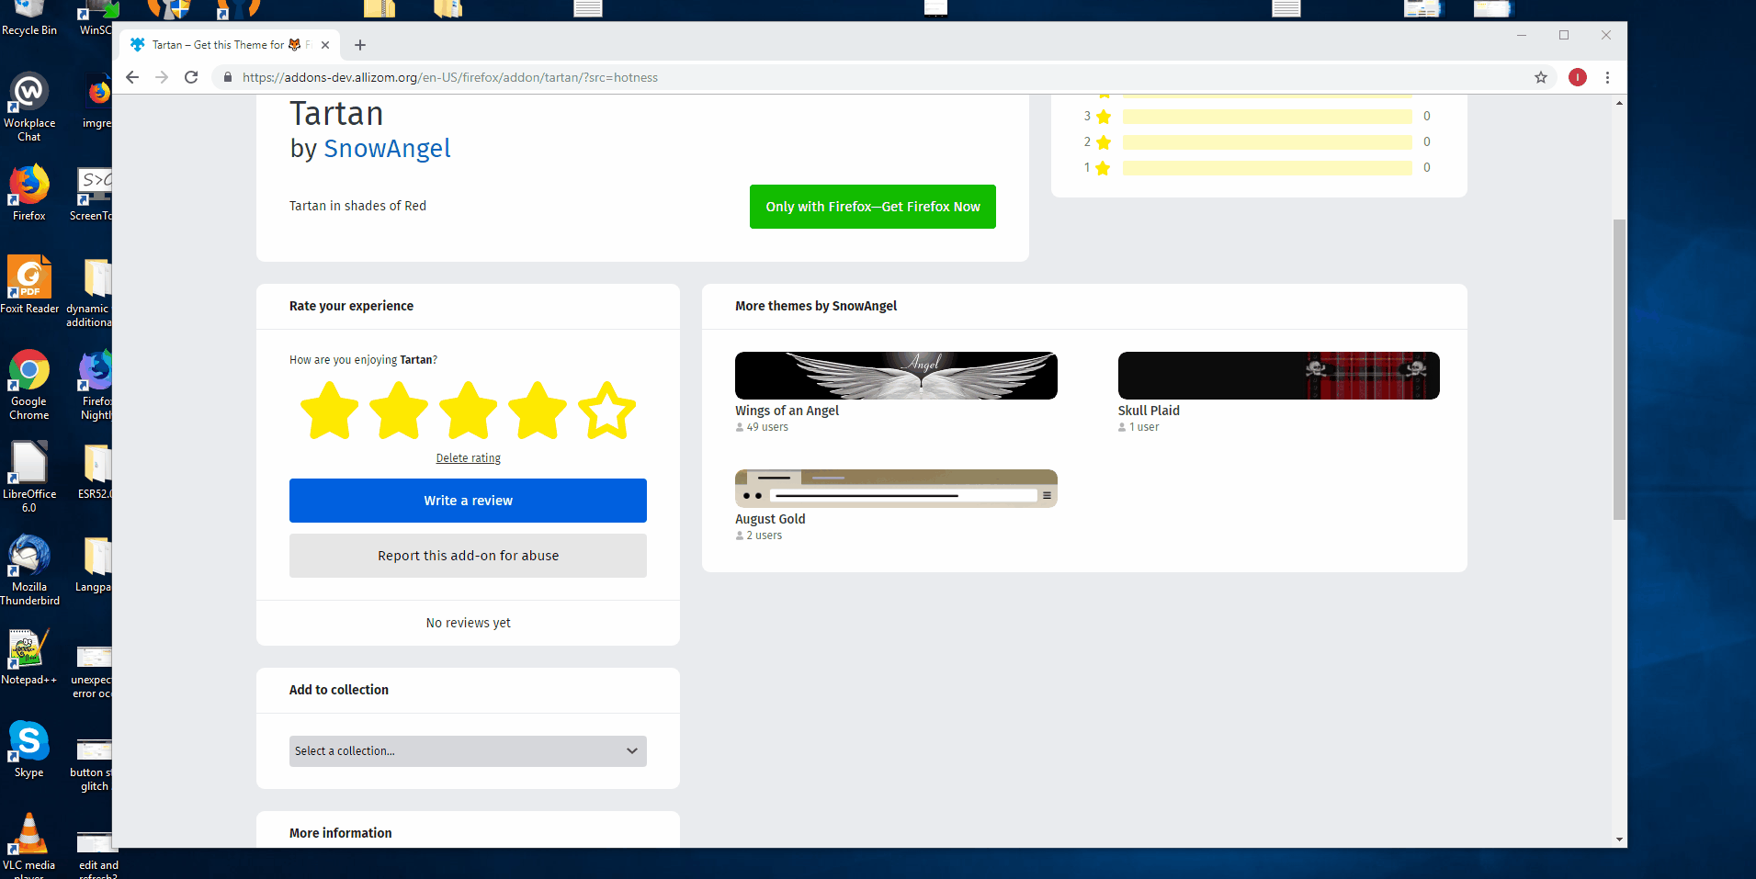Open the Firefox Nightly desktop icon

coord(96,385)
